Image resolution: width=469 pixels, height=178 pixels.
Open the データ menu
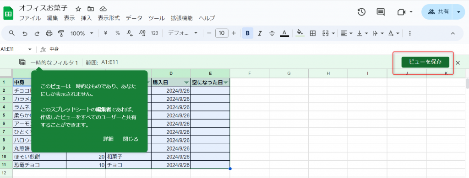[134, 18]
